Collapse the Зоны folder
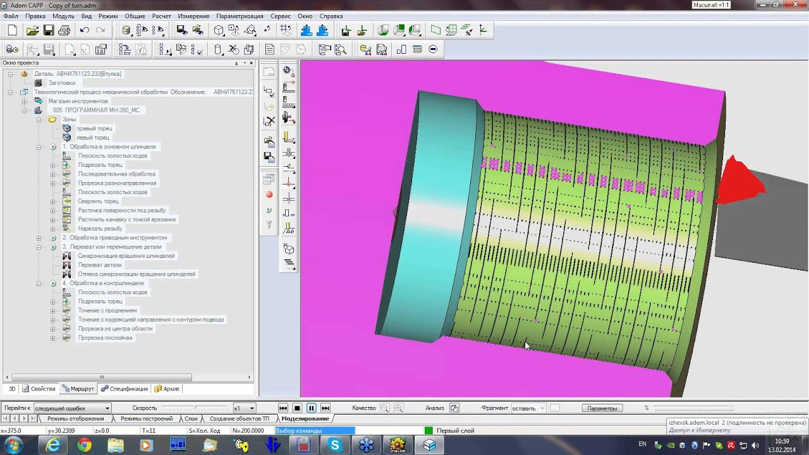Image resolution: width=809 pixels, height=455 pixels. pos(39,119)
